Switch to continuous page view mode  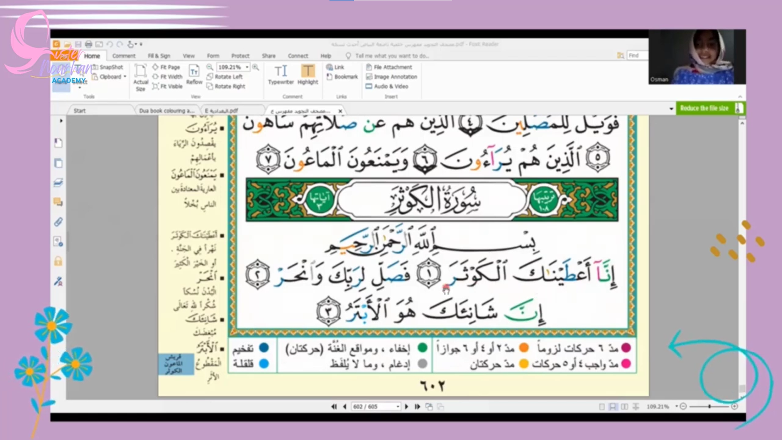pos(612,407)
